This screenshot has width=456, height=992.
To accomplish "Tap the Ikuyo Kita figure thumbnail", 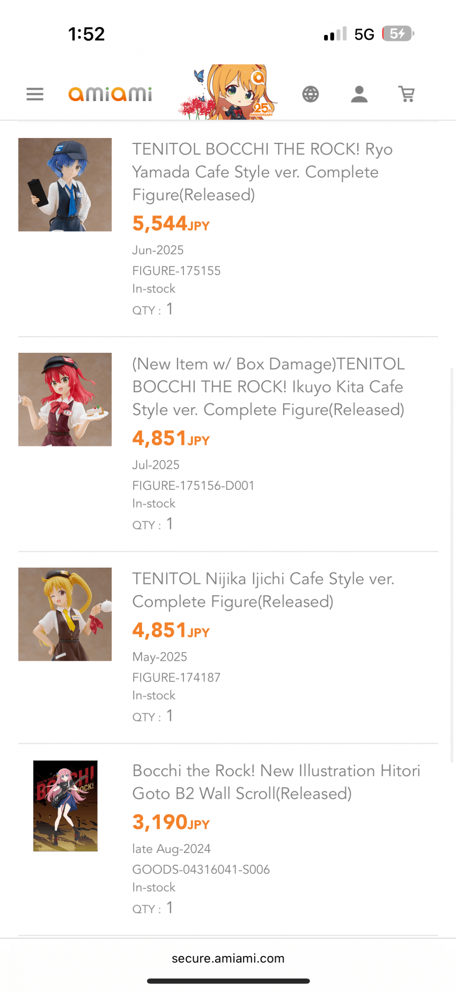I will (x=65, y=400).
